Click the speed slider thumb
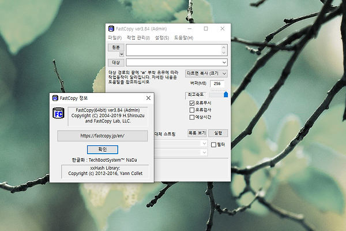 coord(225,94)
